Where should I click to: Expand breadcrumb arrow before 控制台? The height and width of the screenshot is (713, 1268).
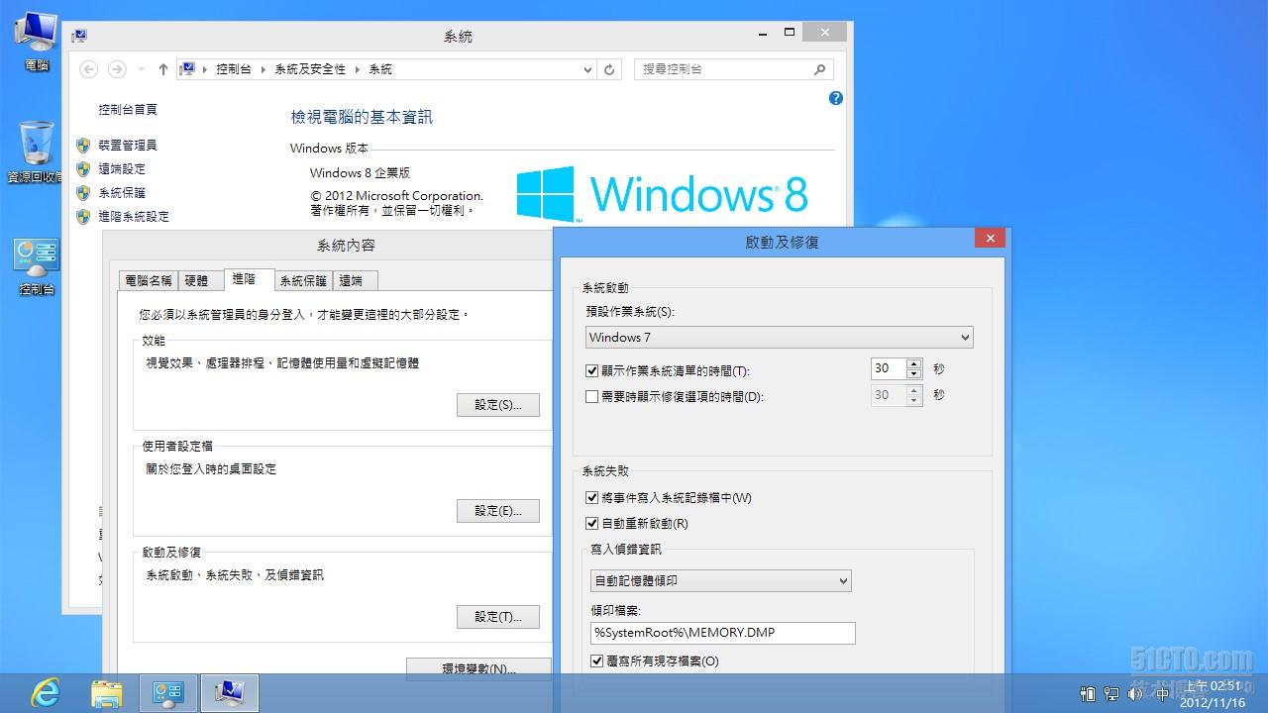205,69
